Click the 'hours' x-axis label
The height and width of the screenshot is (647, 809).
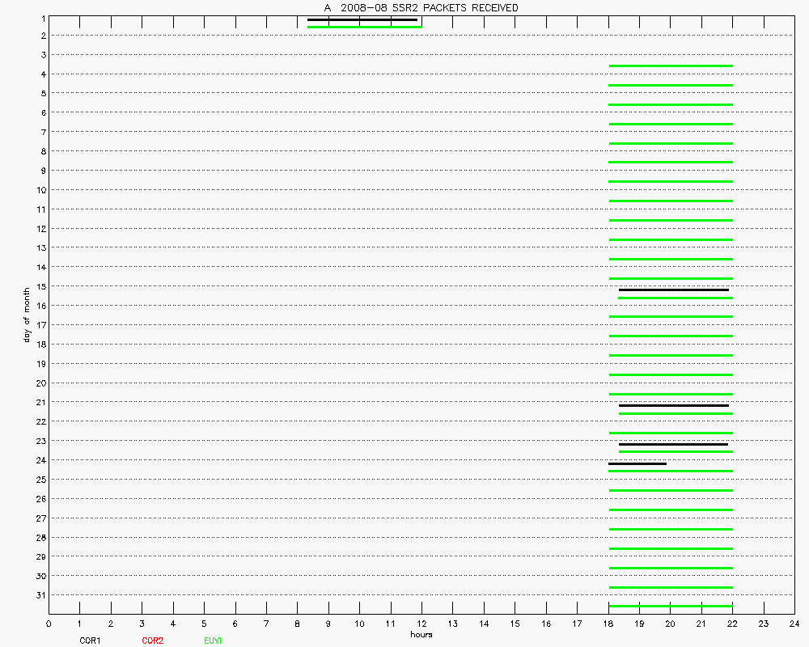coord(421,635)
